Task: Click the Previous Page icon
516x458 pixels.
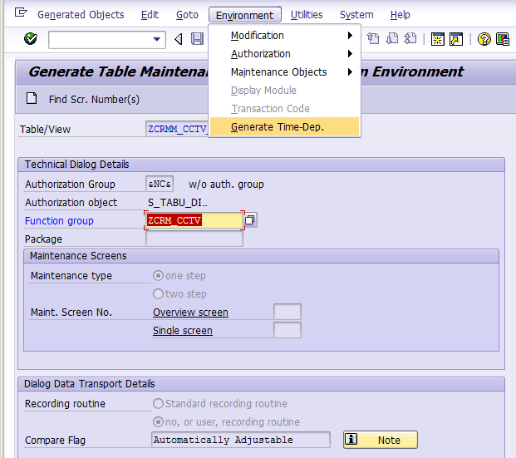Action: (373, 39)
